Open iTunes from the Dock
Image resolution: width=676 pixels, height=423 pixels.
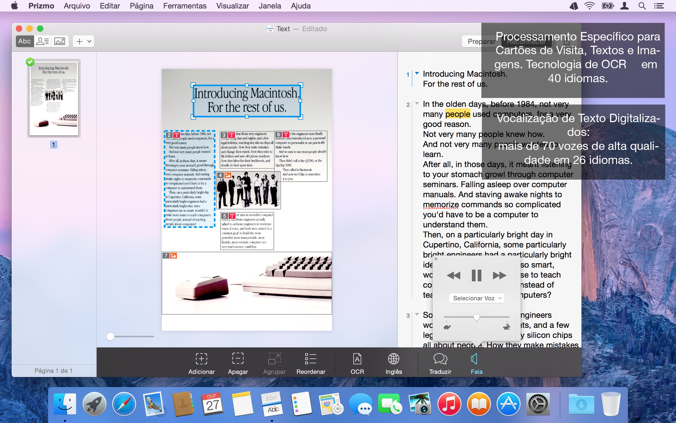coord(449,404)
